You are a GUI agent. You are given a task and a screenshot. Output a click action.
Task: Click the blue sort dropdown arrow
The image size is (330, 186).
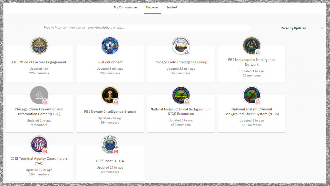click(x=322, y=28)
